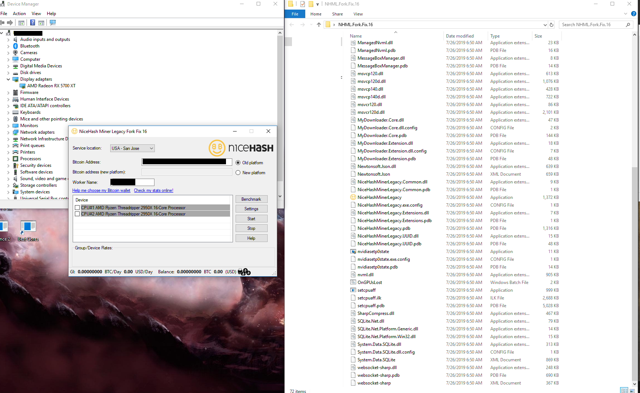Click the Security devices icon

[15, 165]
